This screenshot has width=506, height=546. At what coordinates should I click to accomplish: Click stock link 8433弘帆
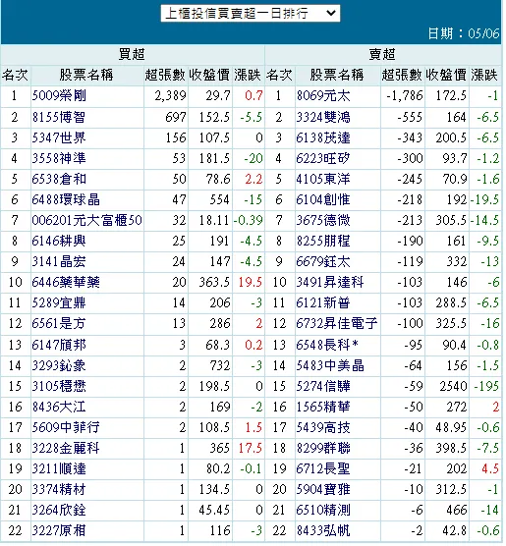(x=323, y=530)
